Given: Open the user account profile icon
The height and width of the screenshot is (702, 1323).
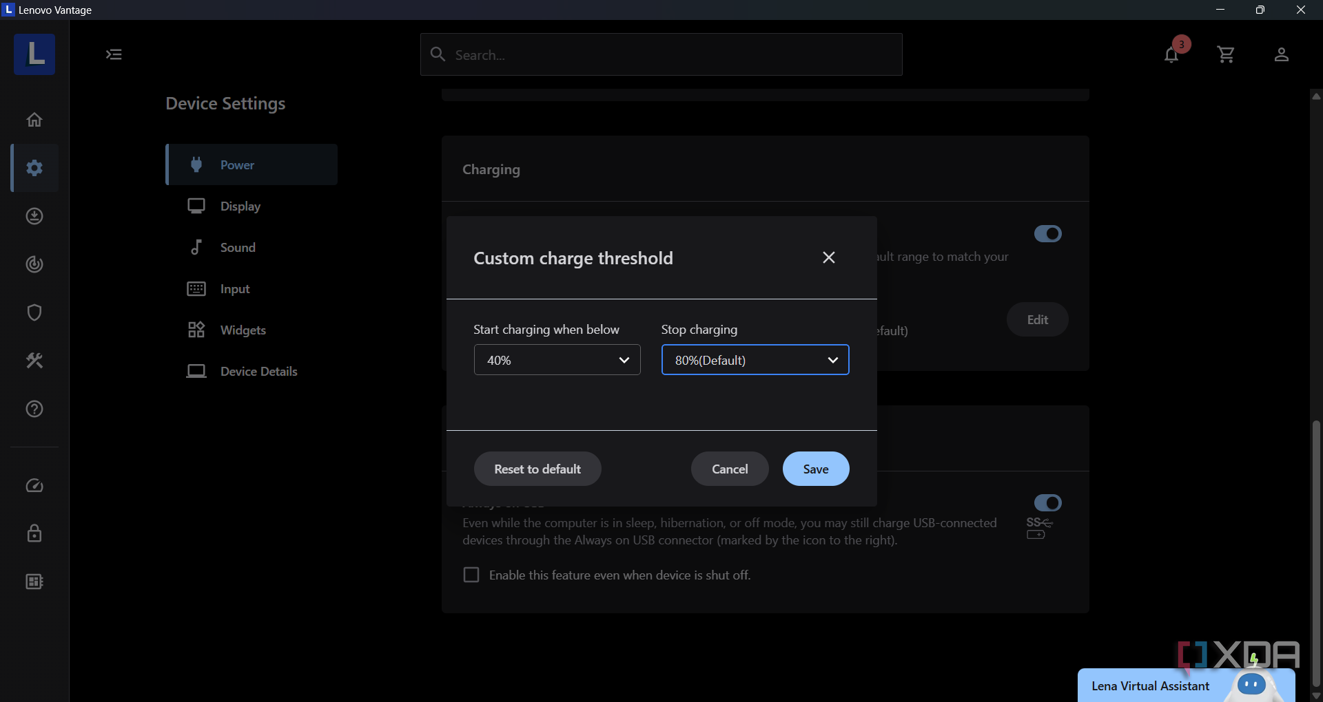Looking at the screenshot, I should 1281,54.
